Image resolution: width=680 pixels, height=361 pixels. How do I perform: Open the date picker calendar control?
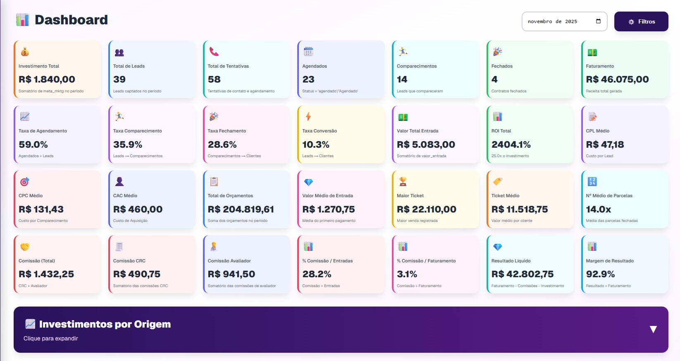pos(598,21)
